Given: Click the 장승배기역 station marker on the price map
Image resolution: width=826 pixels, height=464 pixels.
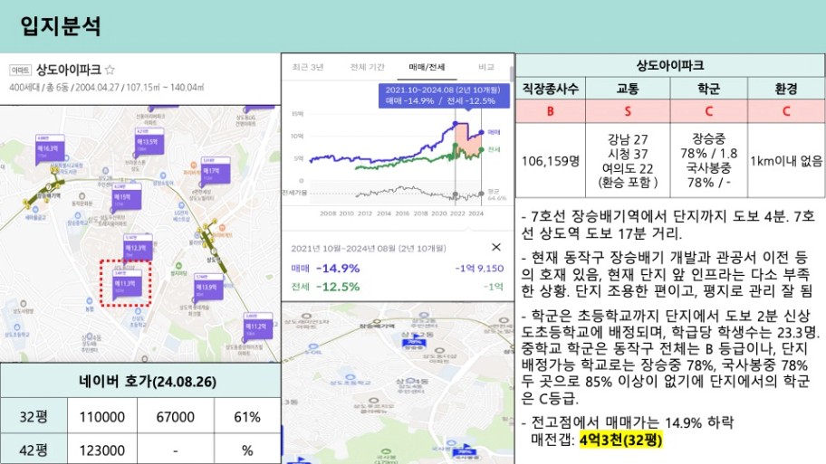Looking at the screenshot, I should (49, 185).
